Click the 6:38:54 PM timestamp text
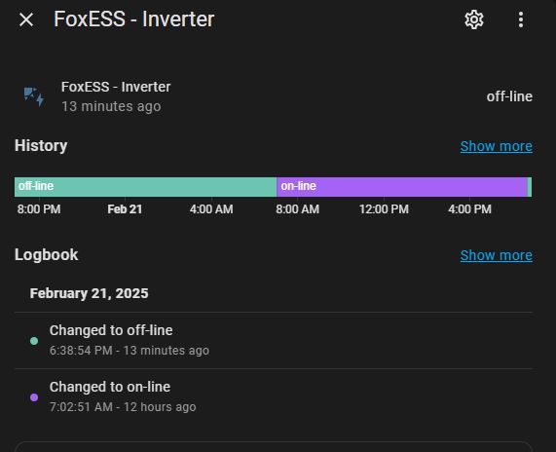This screenshot has width=556, height=452. [81, 351]
